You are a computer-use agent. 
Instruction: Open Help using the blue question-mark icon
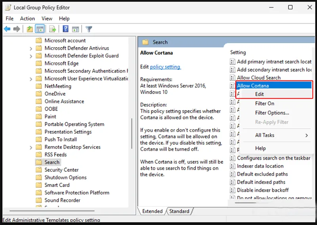pyautogui.click(x=65, y=29)
